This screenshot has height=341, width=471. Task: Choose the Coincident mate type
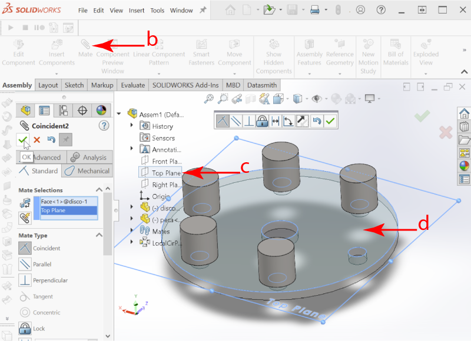point(39,248)
